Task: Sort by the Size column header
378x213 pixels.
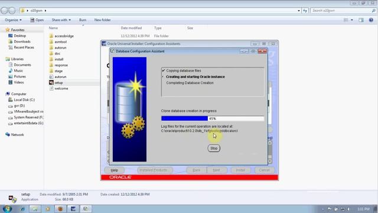Action: tap(190, 28)
